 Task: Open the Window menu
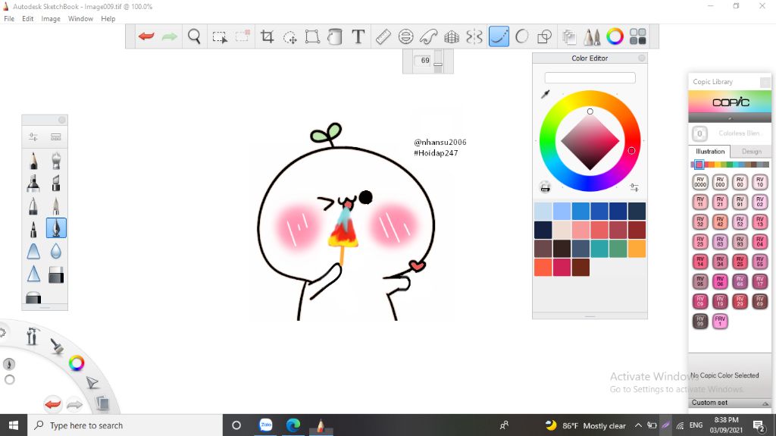(80, 19)
